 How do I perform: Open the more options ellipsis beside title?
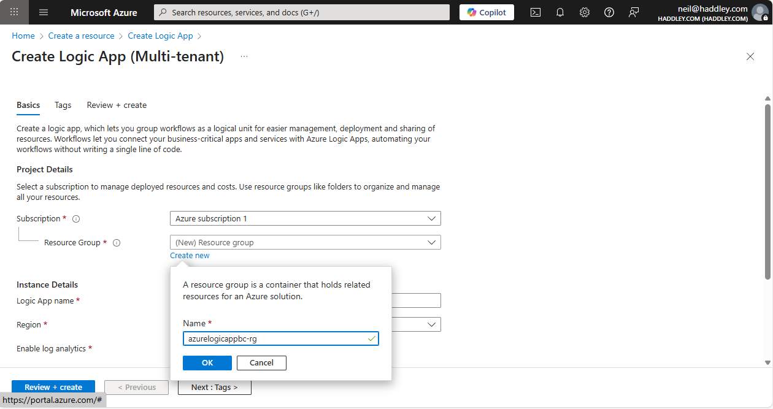coord(244,56)
